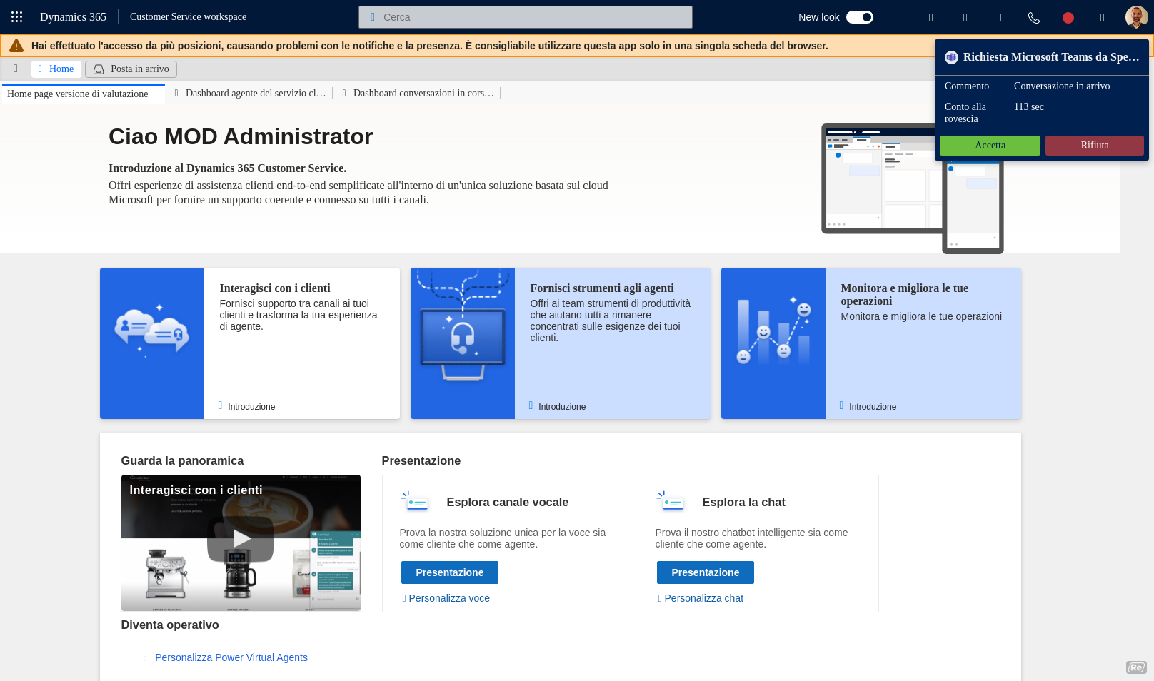Start Presentazione for Esplora canale vocale

[450, 572]
